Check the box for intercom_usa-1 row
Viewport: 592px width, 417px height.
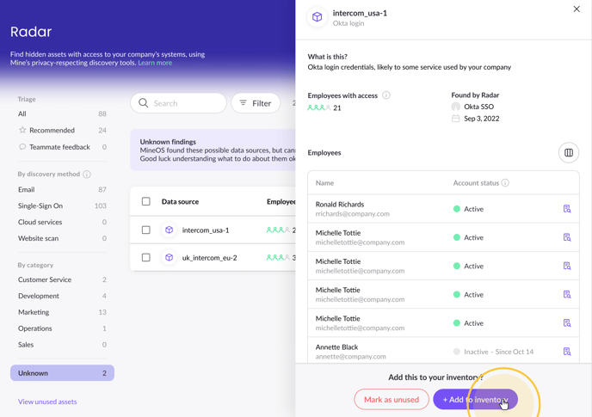click(145, 230)
